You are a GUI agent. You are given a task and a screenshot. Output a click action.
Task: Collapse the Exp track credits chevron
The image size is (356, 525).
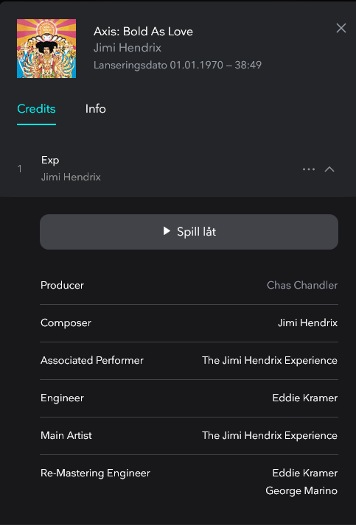(x=329, y=169)
